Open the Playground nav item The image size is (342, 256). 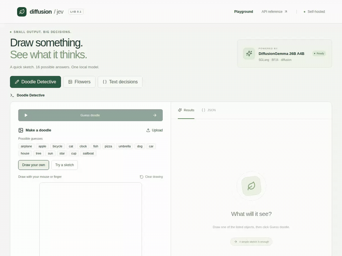point(244,12)
